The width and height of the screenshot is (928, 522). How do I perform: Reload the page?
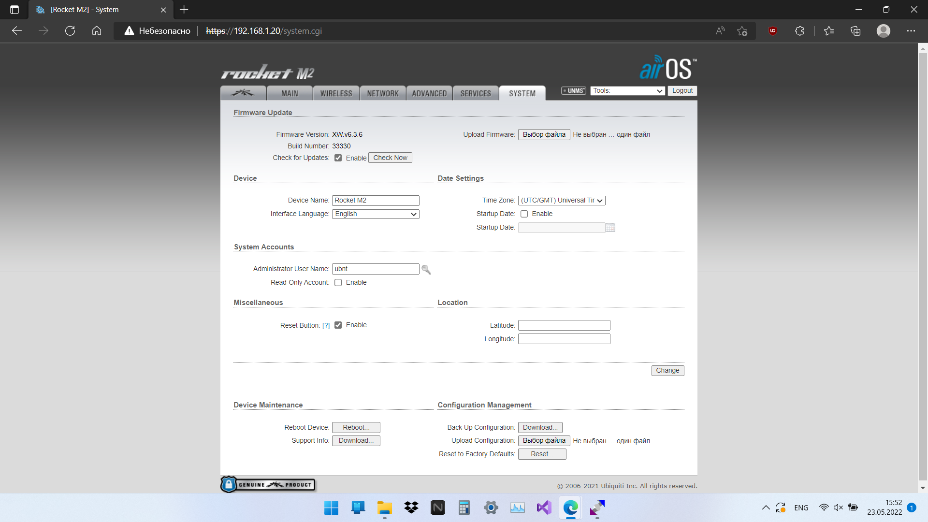[x=70, y=31]
